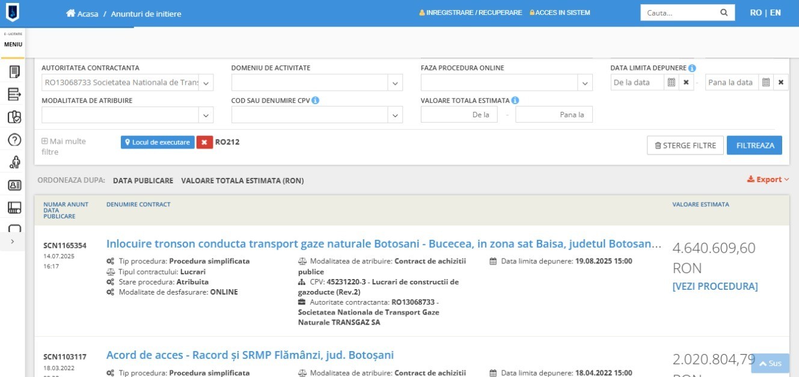799x377 pixels.
Task: Click info icon beside Cod sau Denumire CPV
Action: pos(316,100)
